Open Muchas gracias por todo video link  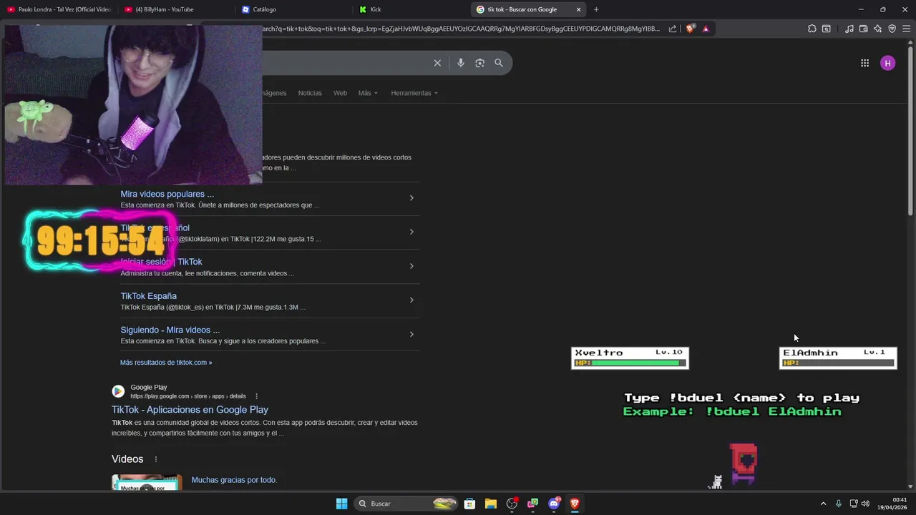coord(233,480)
